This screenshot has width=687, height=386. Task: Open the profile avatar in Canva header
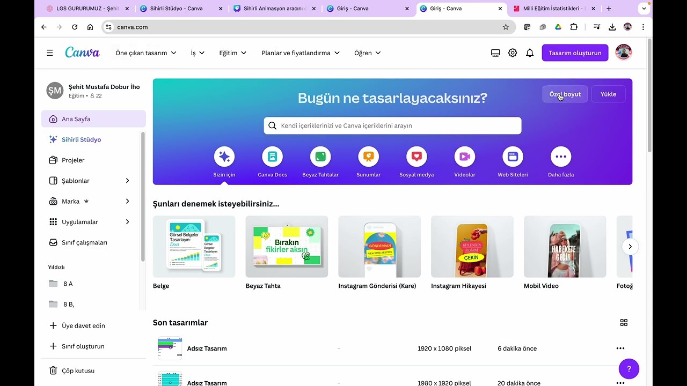pos(624,53)
